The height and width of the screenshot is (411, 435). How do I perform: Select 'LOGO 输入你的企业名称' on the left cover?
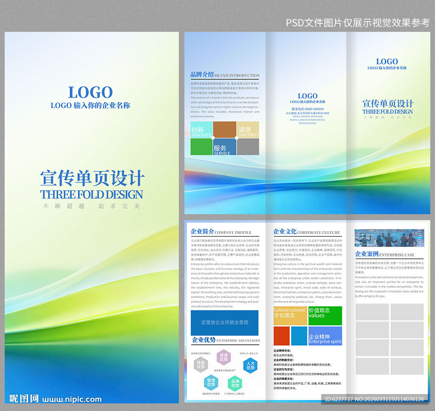click(90, 106)
